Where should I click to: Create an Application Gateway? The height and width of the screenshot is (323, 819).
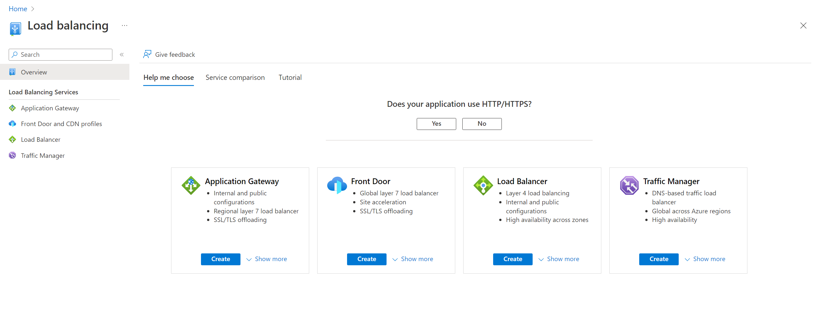click(221, 259)
